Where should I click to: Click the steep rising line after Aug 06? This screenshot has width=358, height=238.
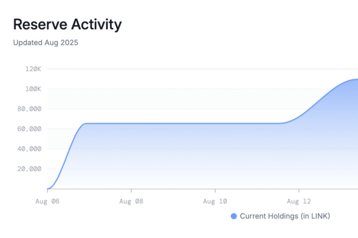coord(66,154)
